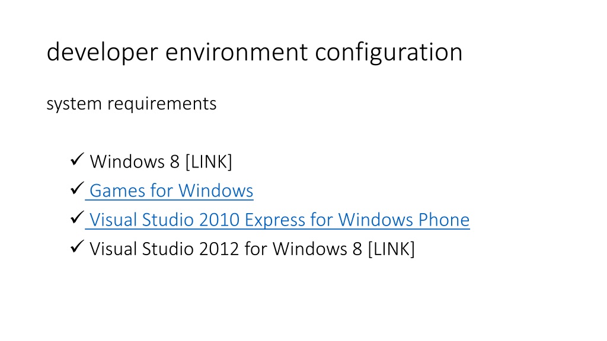Click the [LINK] placeholder on the last bullet
The width and height of the screenshot is (607, 341).
(x=391, y=249)
